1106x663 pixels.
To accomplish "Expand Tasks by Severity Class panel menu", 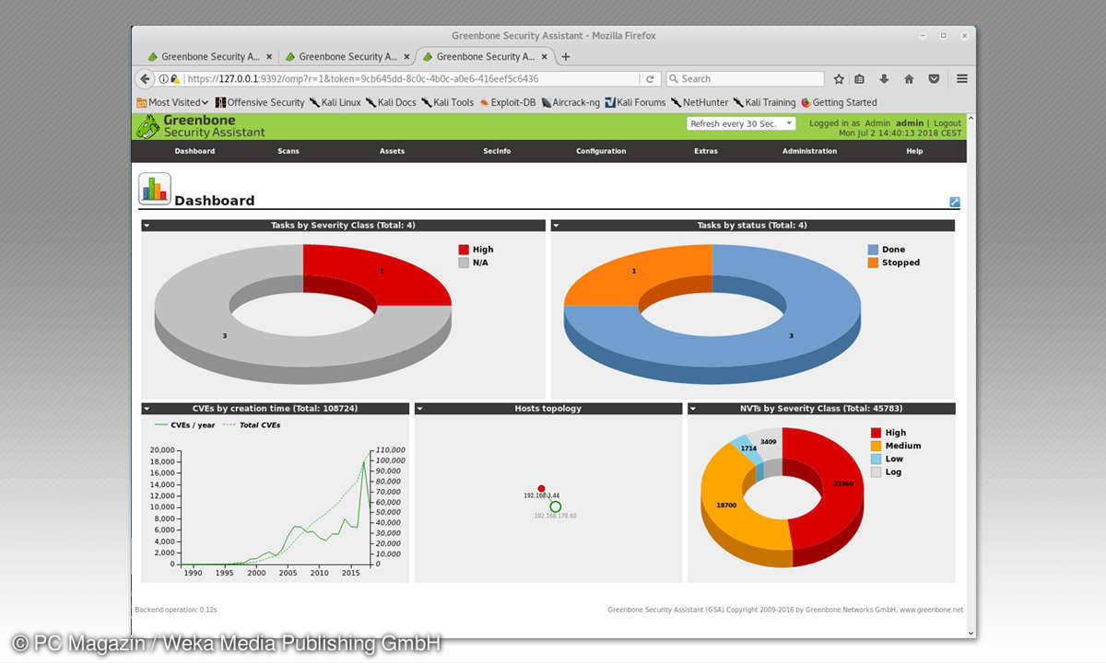I will coord(147,226).
